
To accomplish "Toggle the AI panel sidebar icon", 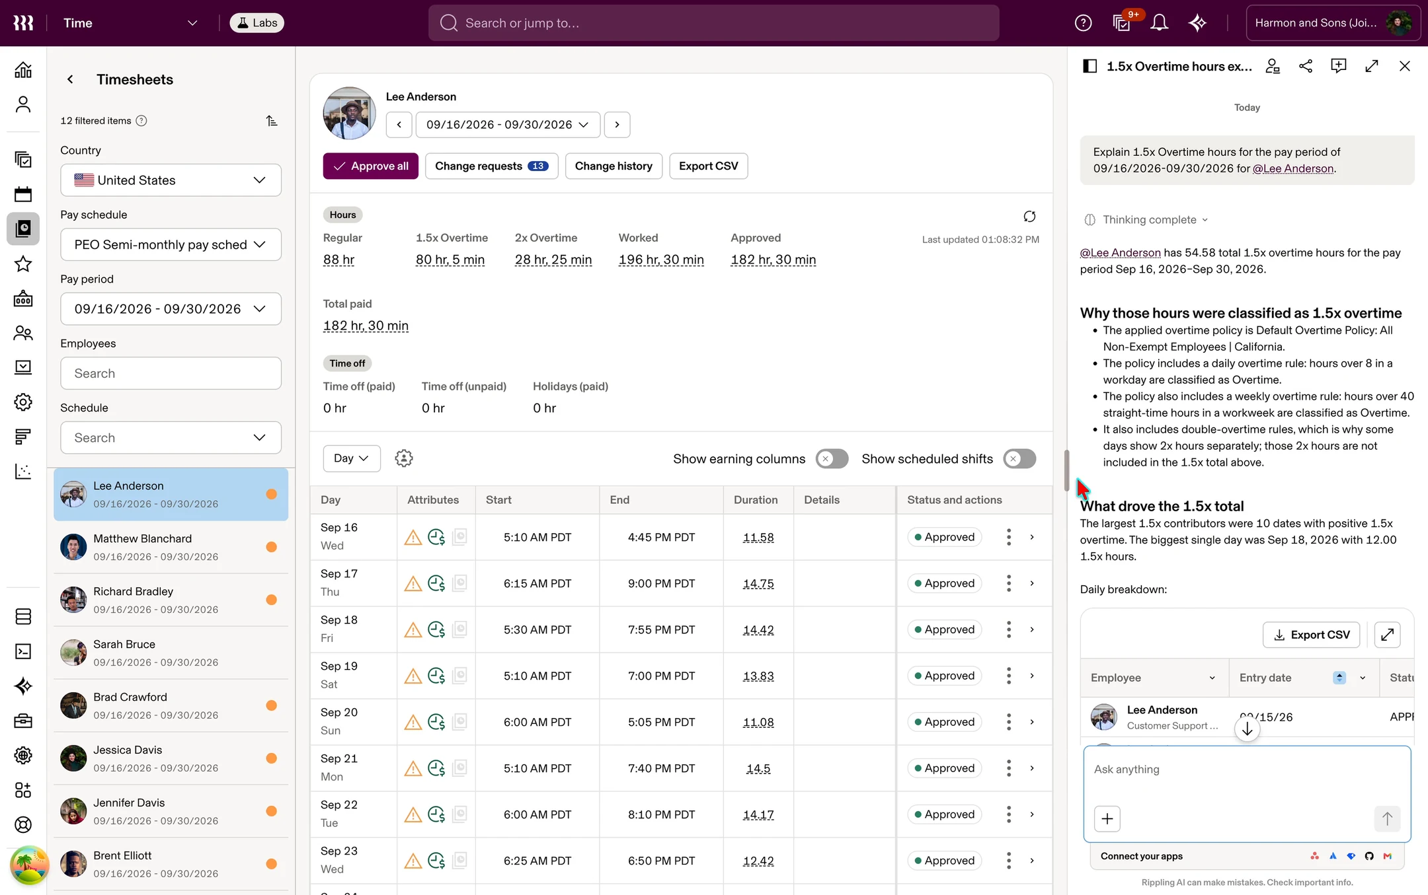I will click(1090, 66).
